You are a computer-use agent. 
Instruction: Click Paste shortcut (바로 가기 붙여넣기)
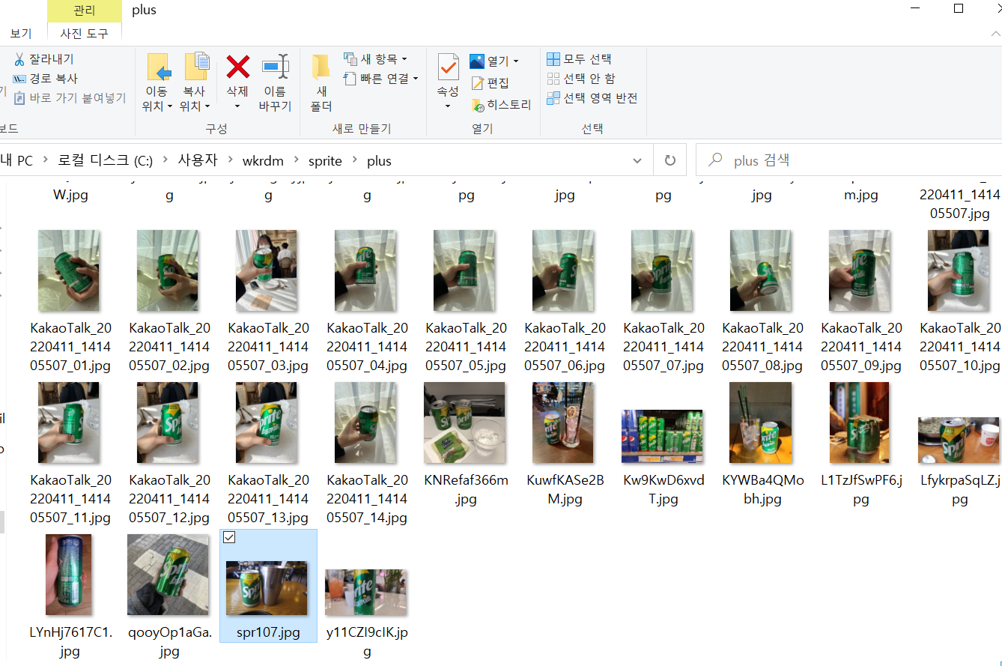pos(70,98)
